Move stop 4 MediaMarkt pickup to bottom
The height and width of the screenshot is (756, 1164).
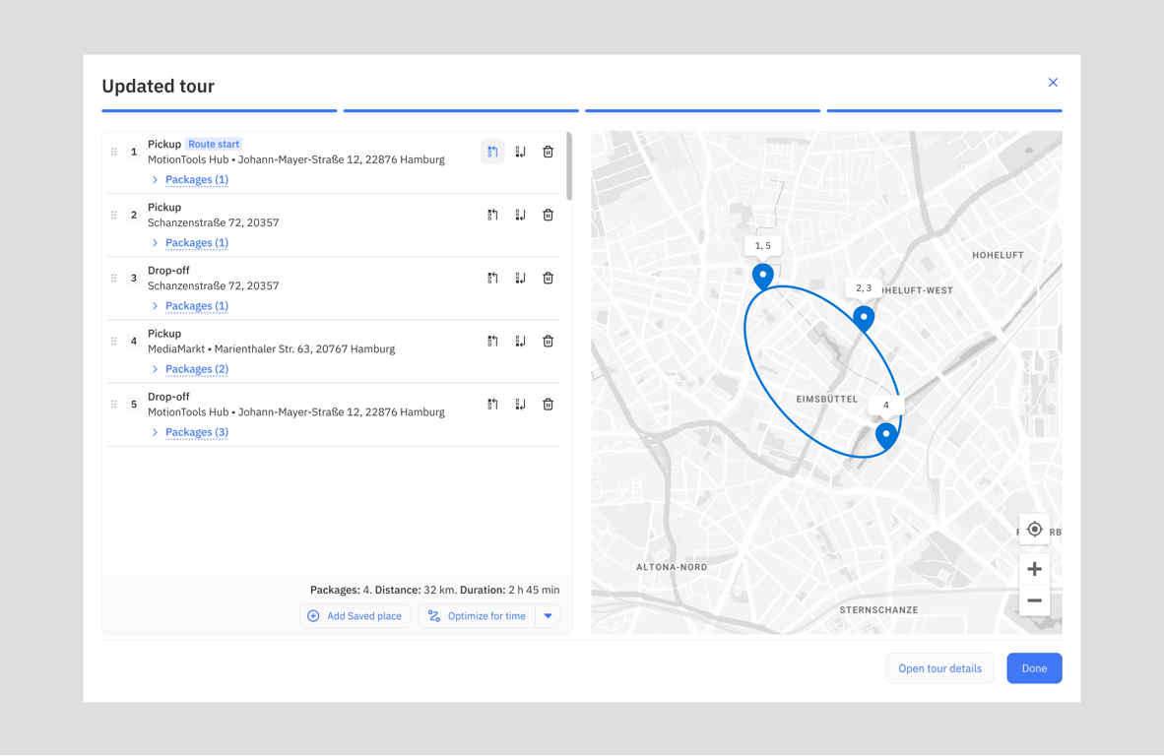click(x=520, y=342)
